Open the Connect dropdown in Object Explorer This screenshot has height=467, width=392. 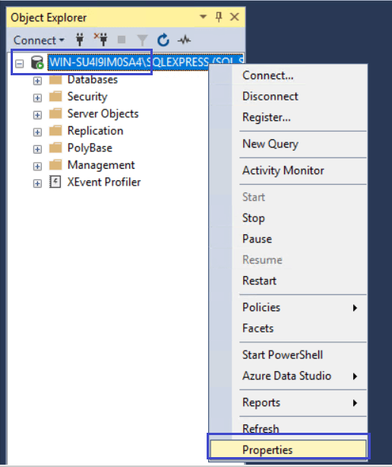[39, 40]
